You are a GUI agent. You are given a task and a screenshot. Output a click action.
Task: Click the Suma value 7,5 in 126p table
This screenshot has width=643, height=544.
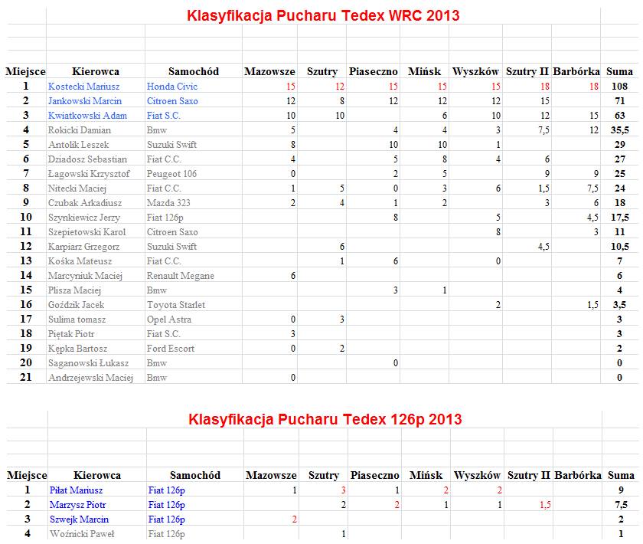click(x=621, y=505)
